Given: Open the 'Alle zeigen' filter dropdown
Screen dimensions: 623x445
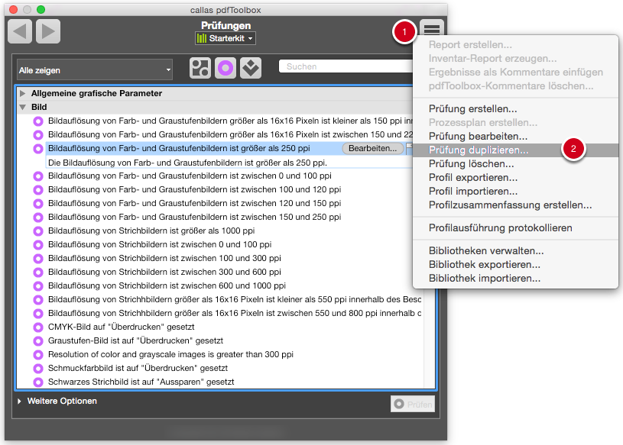Looking at the screenshot, I should (x=95, y=70).
